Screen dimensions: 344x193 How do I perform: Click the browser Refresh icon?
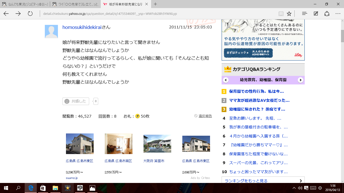pos(30,14)
